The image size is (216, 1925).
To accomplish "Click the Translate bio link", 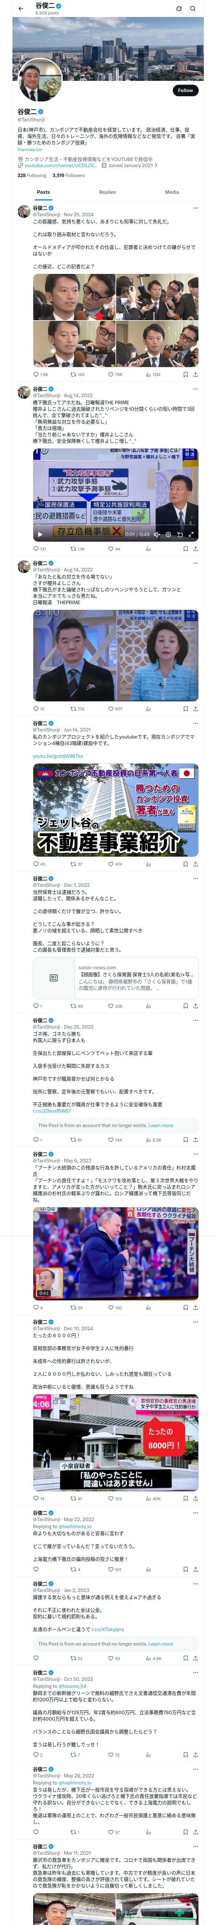I will pos(30,150).
